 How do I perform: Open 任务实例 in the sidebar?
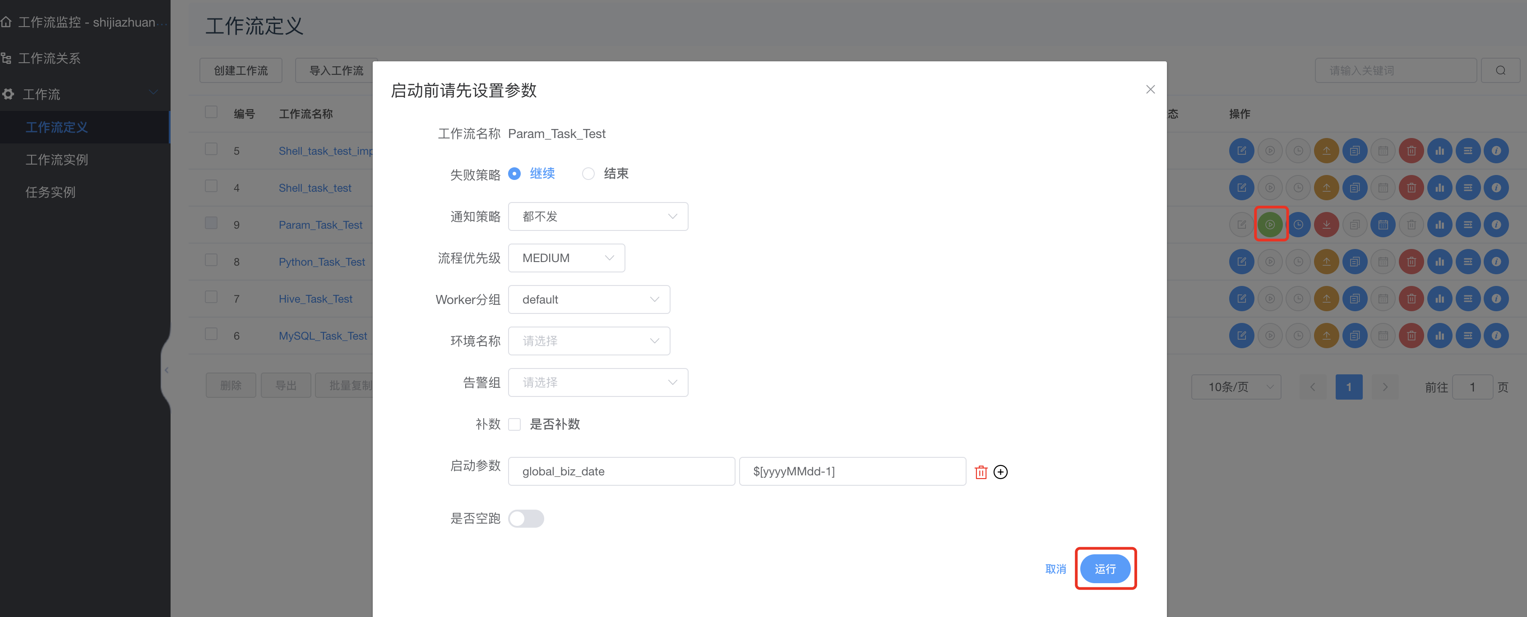[x=51, y=192]
